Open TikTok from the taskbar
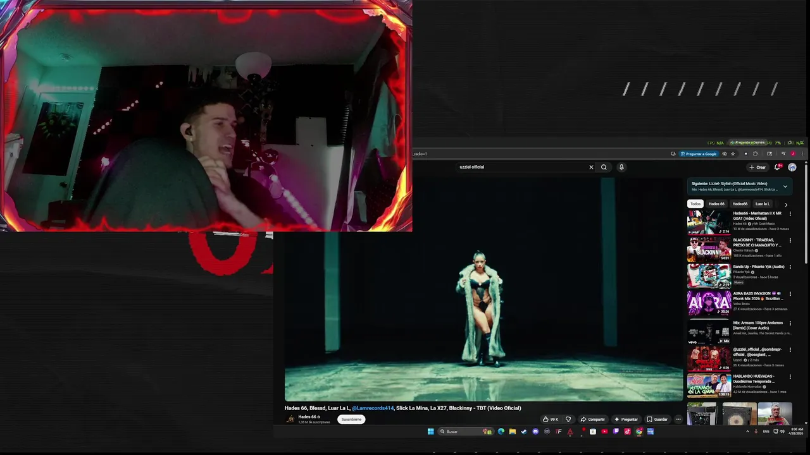The image size is (810, 455). 627,432
